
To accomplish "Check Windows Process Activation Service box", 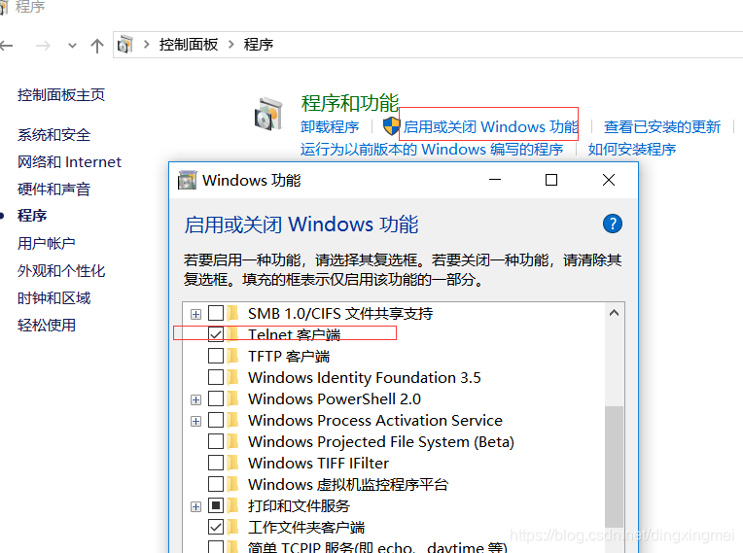I will 216,420.
